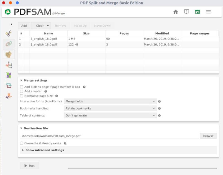Image resolution: width=223 pixels, height=175 pixels.
Task: Check Overwrite if already exists
Action: (x=21, y=143)
